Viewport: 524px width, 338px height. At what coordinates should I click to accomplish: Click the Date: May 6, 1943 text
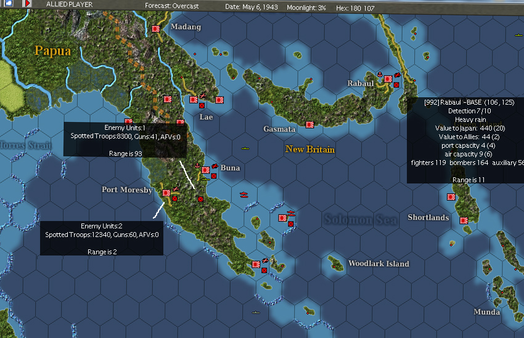pos(252,7)
